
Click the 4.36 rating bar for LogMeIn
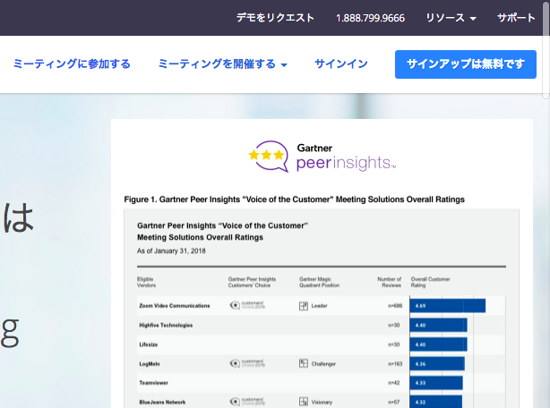438,363
